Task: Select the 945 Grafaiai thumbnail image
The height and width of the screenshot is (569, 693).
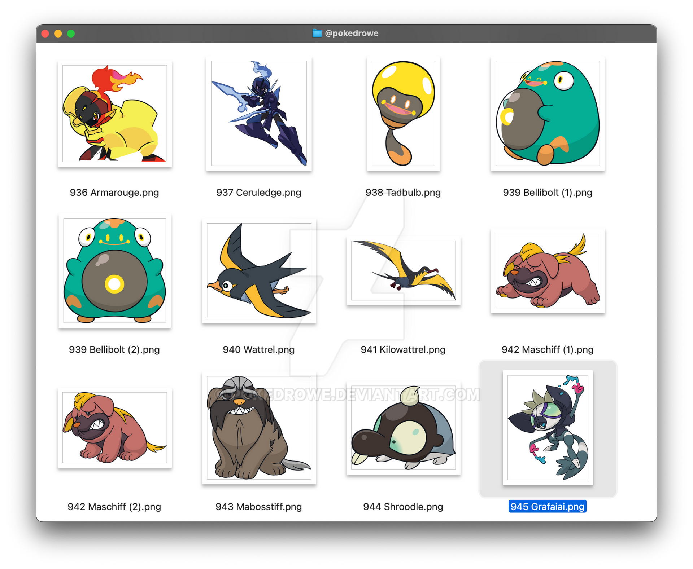Action: 548,428
